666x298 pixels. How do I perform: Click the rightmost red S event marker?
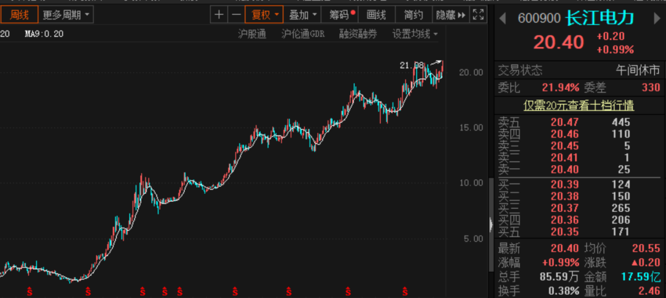click(x=405, y=290)
